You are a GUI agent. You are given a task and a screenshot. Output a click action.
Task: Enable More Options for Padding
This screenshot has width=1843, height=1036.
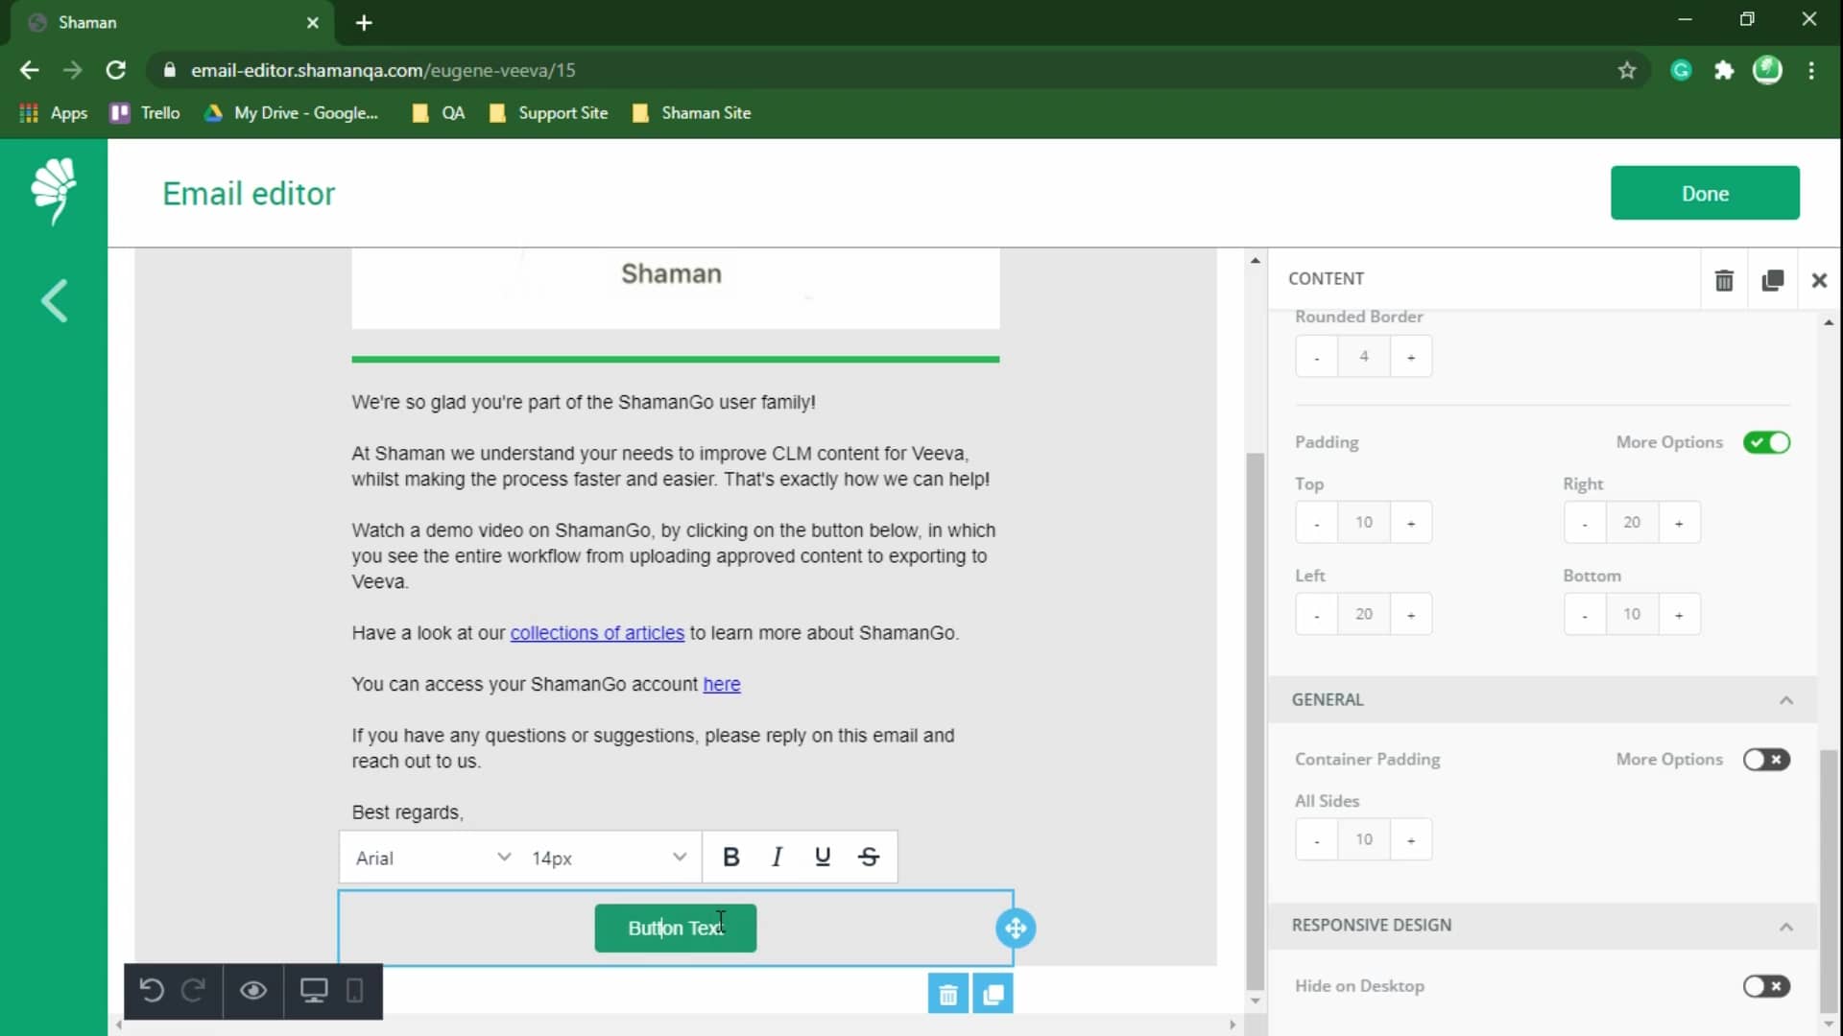pos(1766,442)
